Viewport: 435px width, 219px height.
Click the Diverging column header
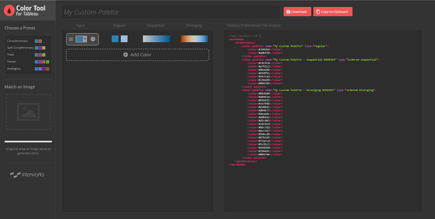pos(194,26)
